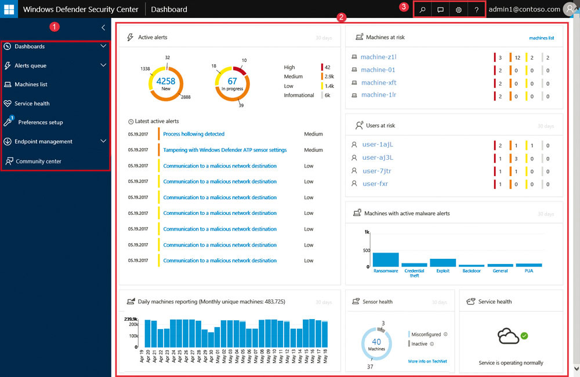Open the Process hollowing detected alert
Screen dimensions: 580x377
(x=194, y=134)
